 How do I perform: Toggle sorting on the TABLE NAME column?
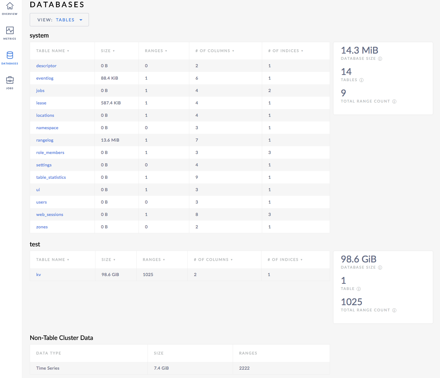pos(68,51)
